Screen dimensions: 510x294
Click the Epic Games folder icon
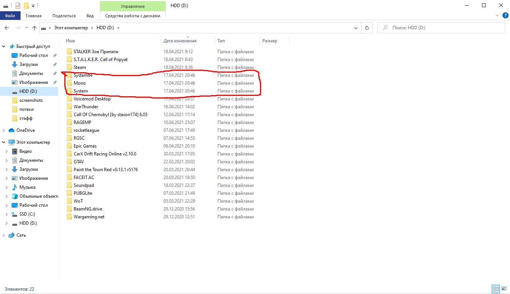(x=69, y=146)
